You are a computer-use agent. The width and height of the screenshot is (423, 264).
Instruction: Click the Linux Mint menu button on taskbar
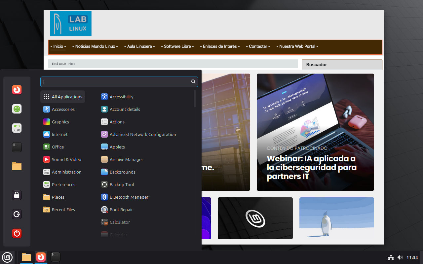click(7, 257)
